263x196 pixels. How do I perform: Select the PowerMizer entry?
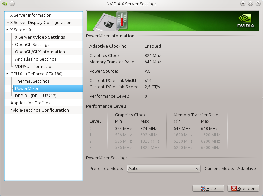(48, 88)
